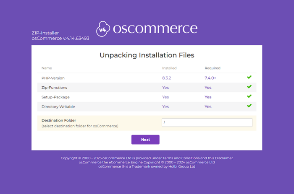Click the Name column header
294x194 pixels.
tap(47, 68)
